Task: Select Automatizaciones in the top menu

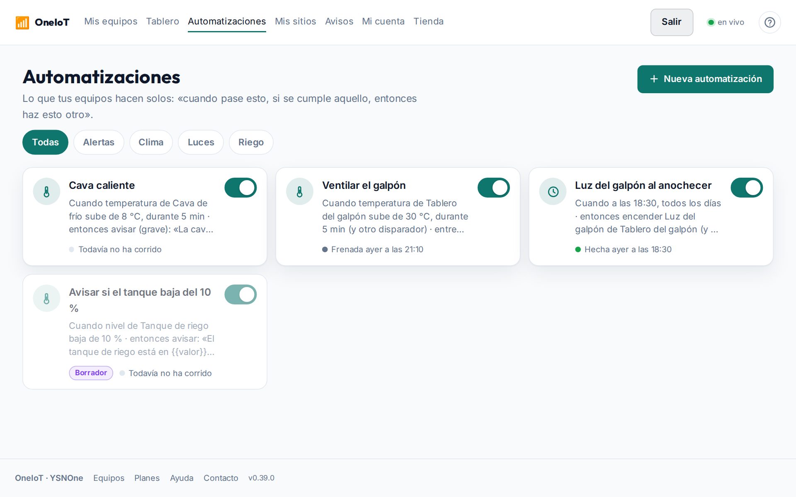Action: click(x=227, y=22)
